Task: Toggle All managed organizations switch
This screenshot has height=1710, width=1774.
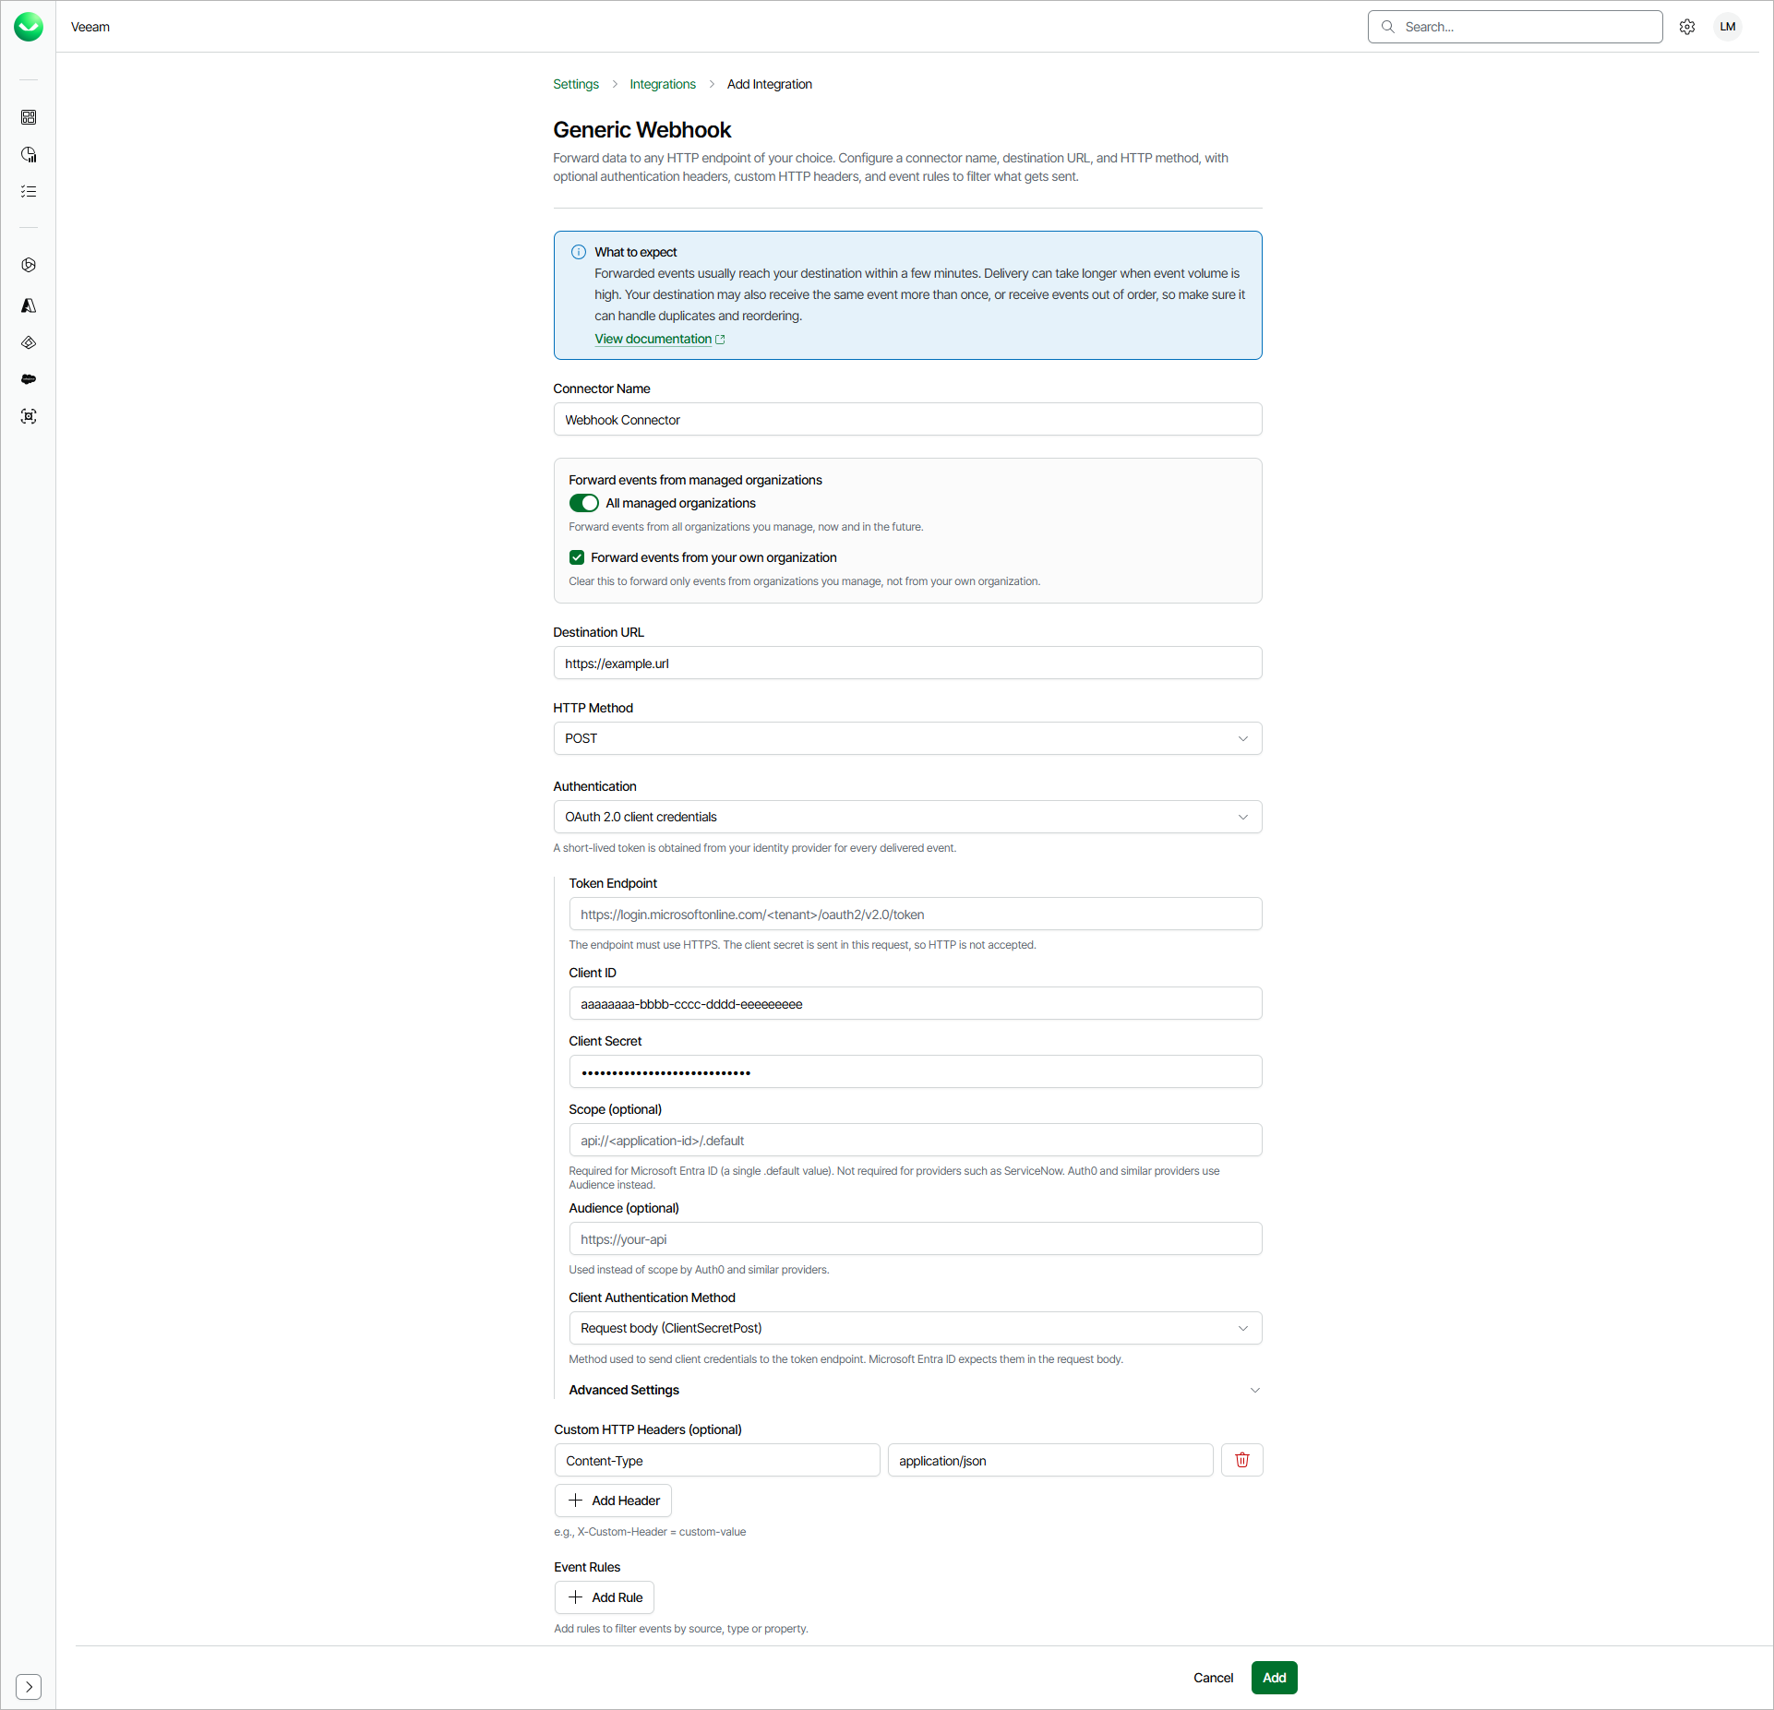Action: 583,503
